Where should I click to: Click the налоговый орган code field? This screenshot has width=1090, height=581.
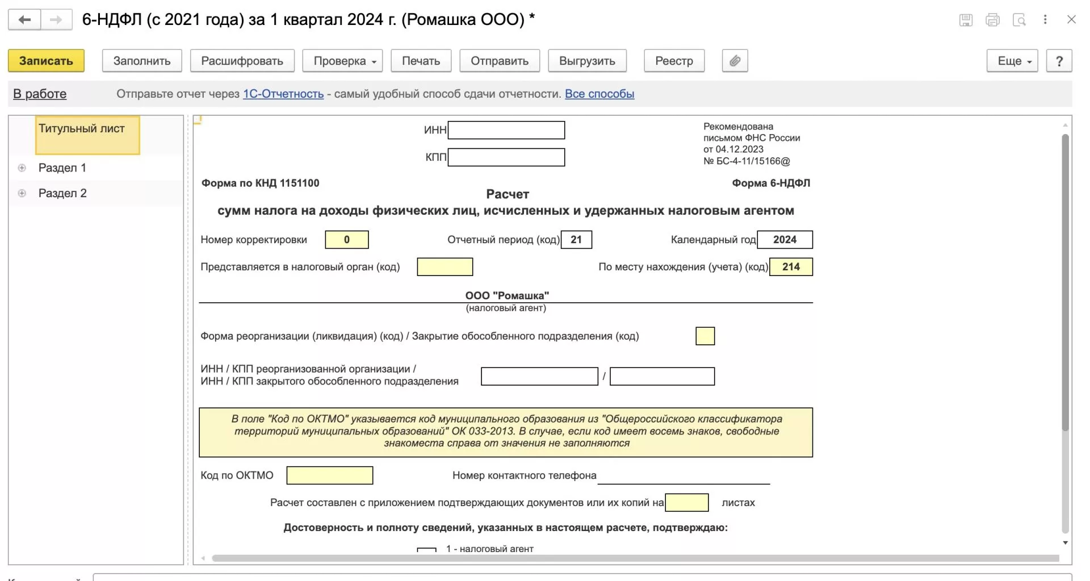pos(445,267)
